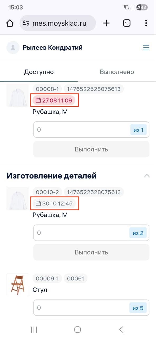
Task: Collapse the Изготовление деталей section chevron
Action: pyautogui.click(x=147, y=175)
